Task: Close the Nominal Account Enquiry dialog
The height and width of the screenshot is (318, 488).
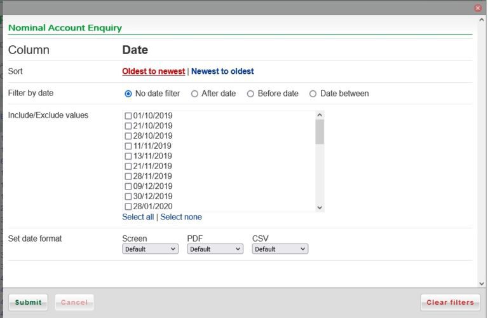Action: 478,8
